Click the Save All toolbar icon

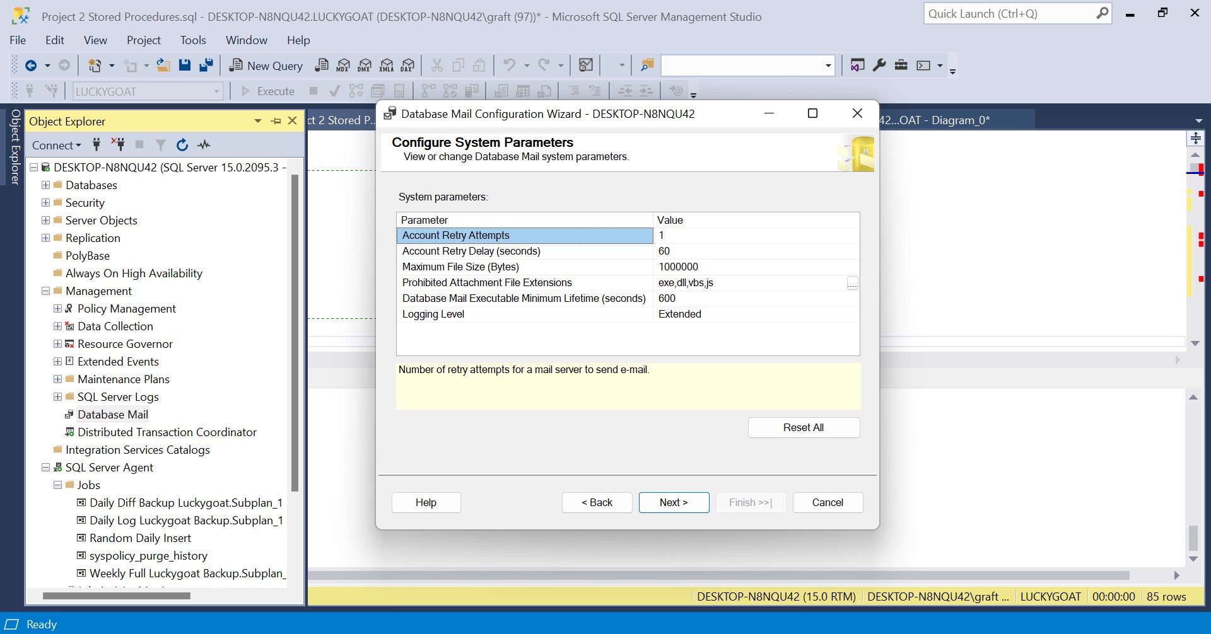point(206,66)
